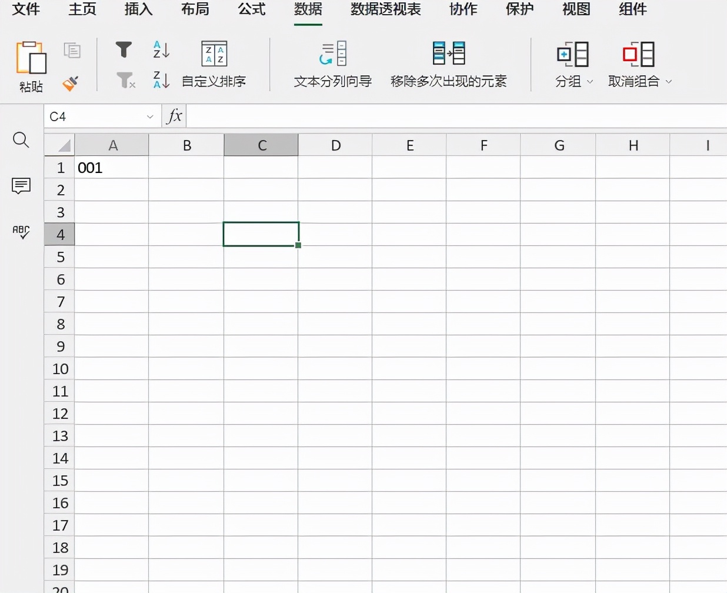
Task: Open the comments panel in the sidebar
Action: click(x=21, y=185)
